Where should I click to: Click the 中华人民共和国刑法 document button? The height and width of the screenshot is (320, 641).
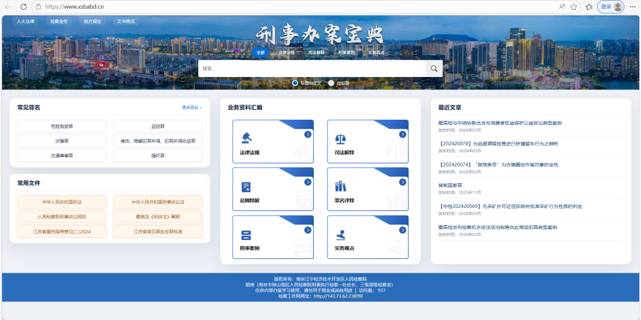pyautogui.click(x=62, y=202)
